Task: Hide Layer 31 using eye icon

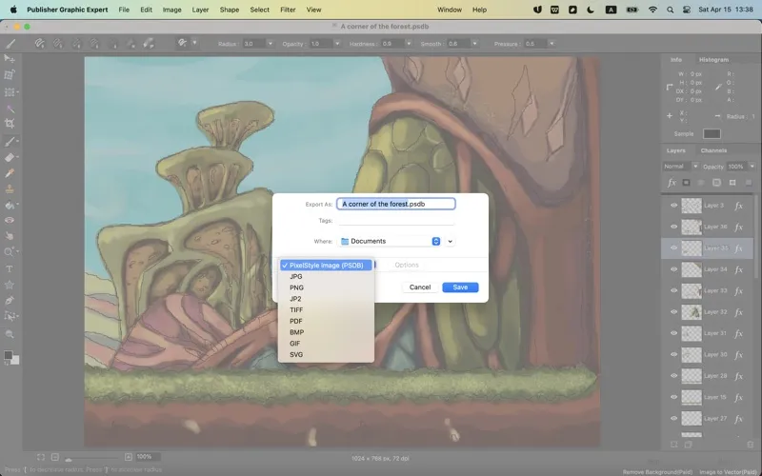Action: tap(673, 333)
